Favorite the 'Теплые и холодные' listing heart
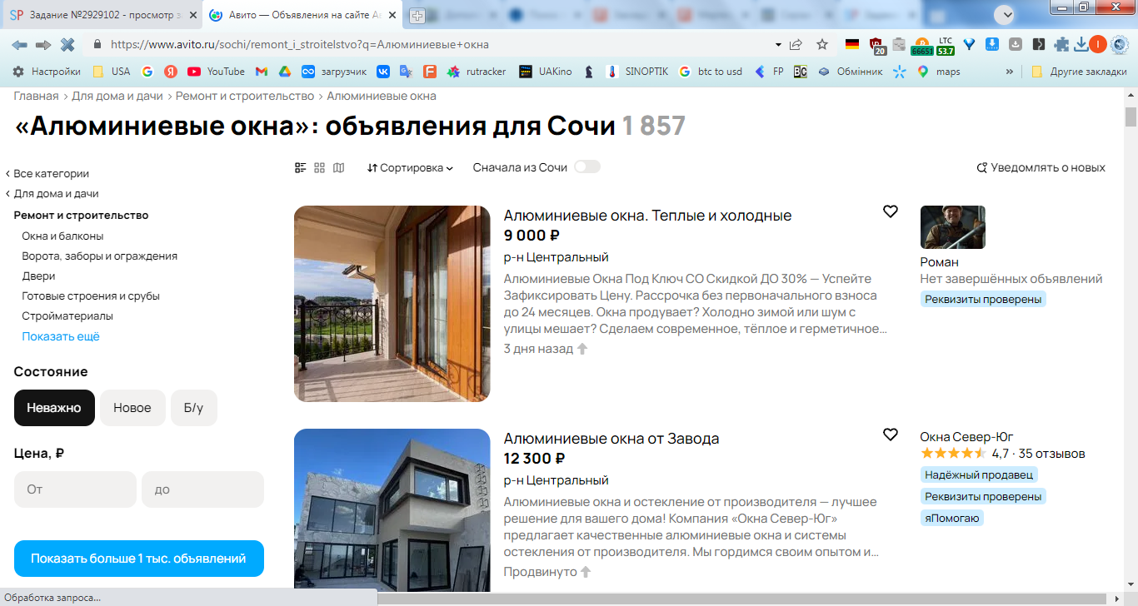This screenshot has width=1138, height=606. point(891,211)
